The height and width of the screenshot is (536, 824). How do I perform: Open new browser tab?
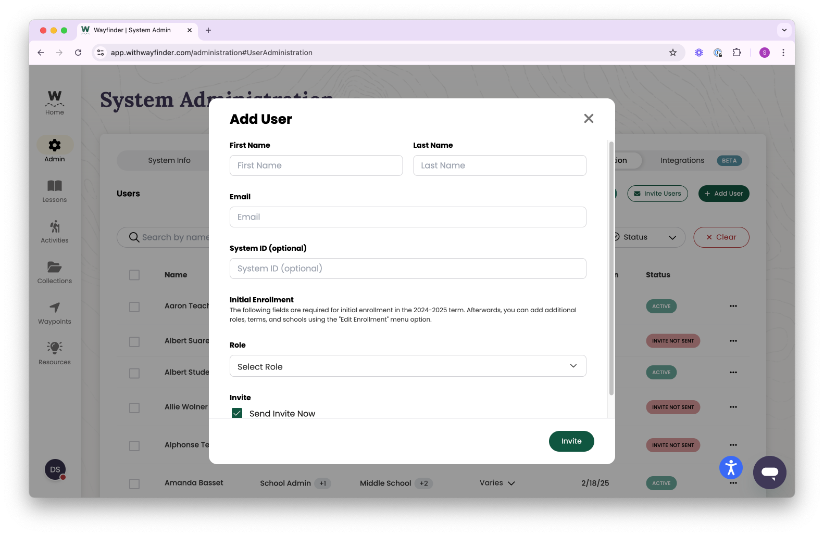click(x=208, y=30)
